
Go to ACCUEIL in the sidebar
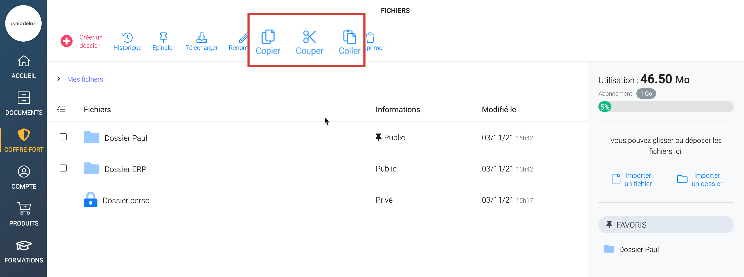[x=24, y=67]
